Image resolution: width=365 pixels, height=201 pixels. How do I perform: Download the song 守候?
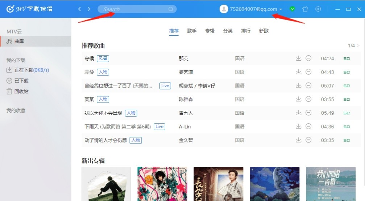tap(298, 58)
